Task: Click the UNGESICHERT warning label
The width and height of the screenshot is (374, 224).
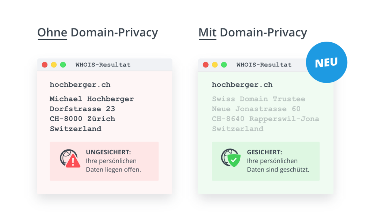Action: coord(108,152)
